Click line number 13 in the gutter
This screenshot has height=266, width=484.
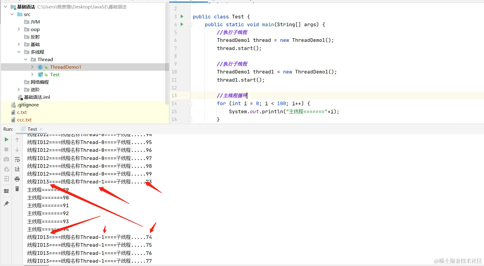click(x=174, y=95)
